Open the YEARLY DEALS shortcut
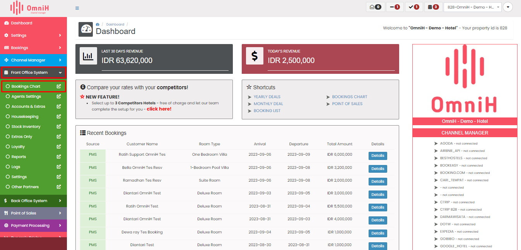 click(x=267, y=97)
